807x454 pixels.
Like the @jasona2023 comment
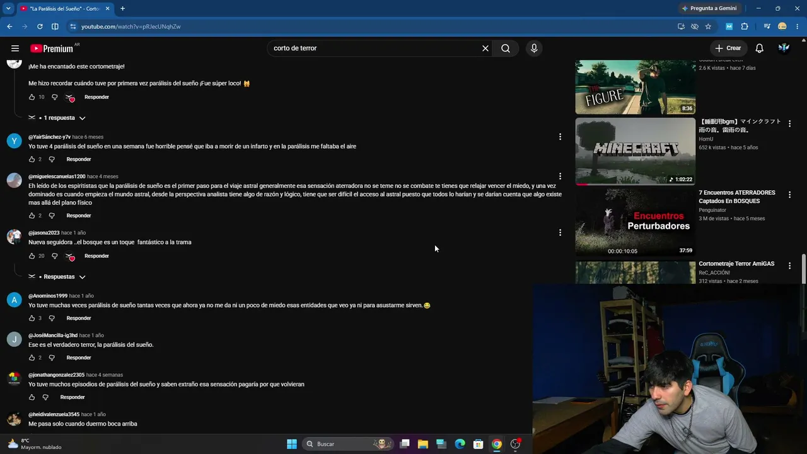point(32,256)
